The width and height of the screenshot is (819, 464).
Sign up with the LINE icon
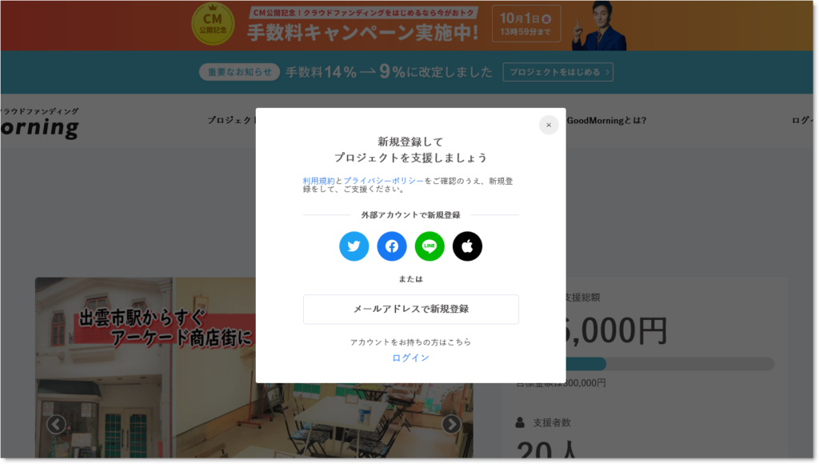(x=429, y=246)
